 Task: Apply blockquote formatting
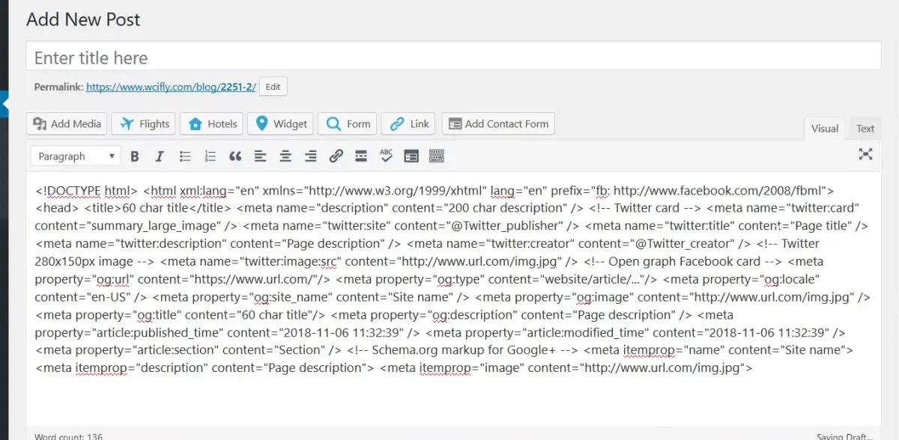click(x=235, y=156)
